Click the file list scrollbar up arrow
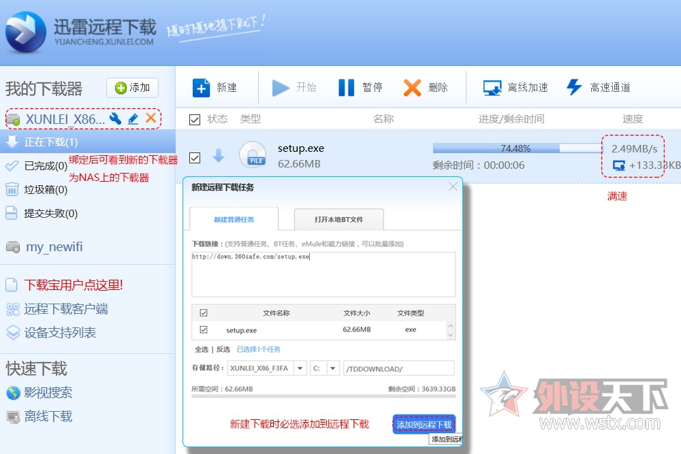This screenshot has width=681, height=454. click(450, 326)
